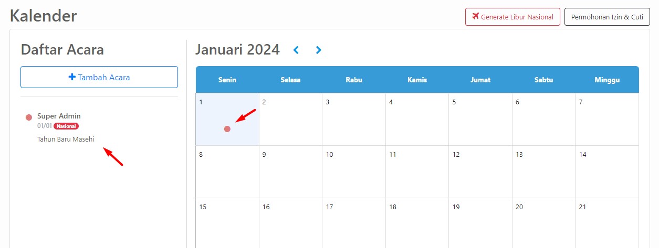The height and width of the screenshot is (248, 659).
Task: Advance to next month with right chevron
Action: point(318,50)
